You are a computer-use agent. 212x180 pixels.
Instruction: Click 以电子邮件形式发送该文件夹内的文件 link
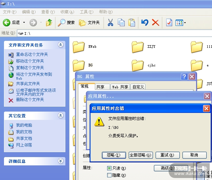[x=36, y=92]
